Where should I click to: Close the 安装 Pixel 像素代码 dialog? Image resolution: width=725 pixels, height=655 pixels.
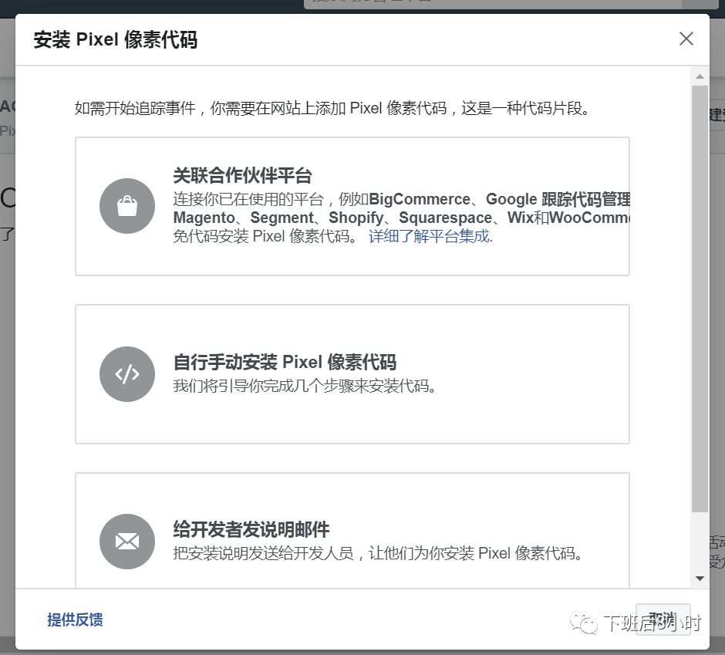[686, 39]
